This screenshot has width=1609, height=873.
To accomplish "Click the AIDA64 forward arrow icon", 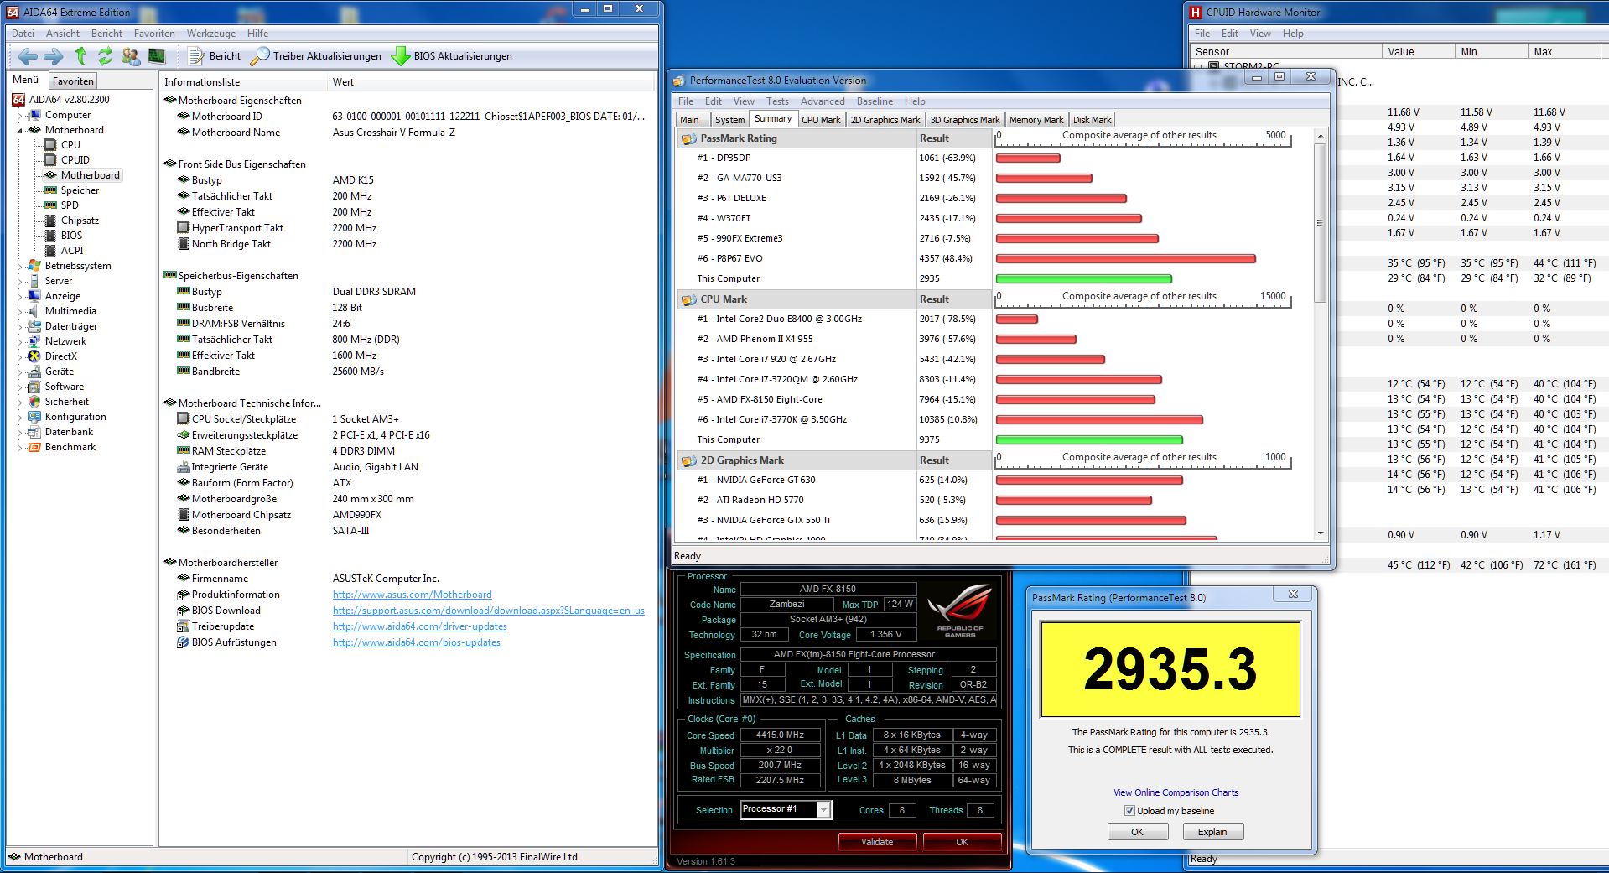I will point(53,56).
